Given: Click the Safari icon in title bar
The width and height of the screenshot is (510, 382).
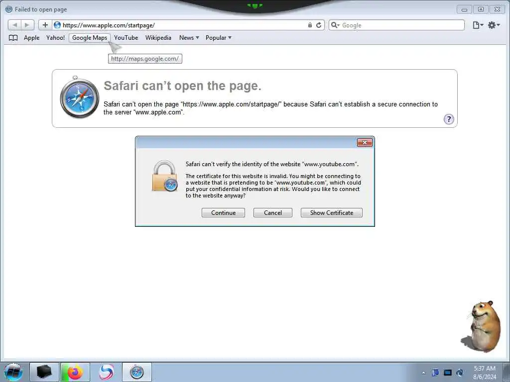Looking at the screenshot, I should point(9,9).
